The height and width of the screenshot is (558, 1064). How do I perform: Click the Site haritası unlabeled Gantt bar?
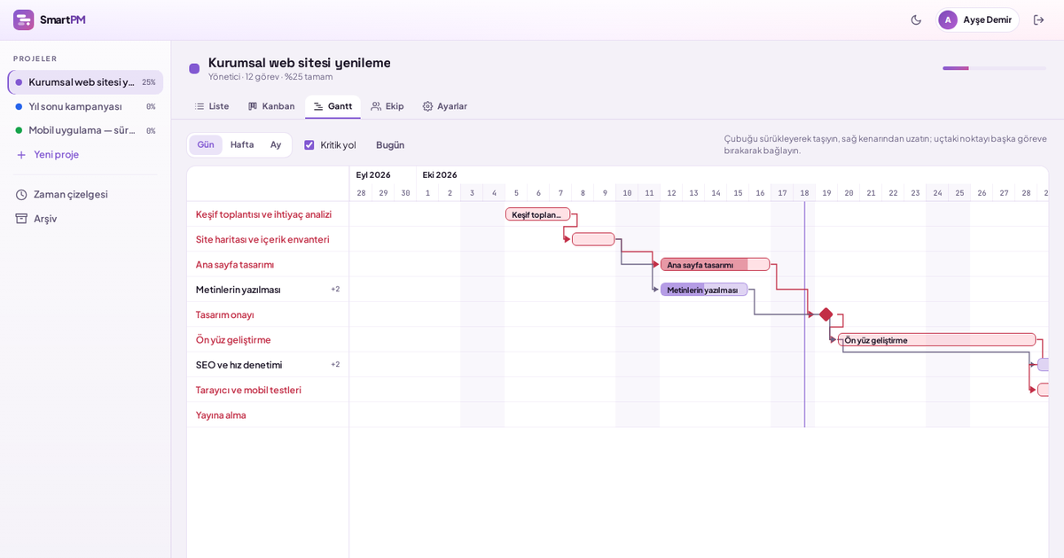pyautogui.click(x=593, y=239)
